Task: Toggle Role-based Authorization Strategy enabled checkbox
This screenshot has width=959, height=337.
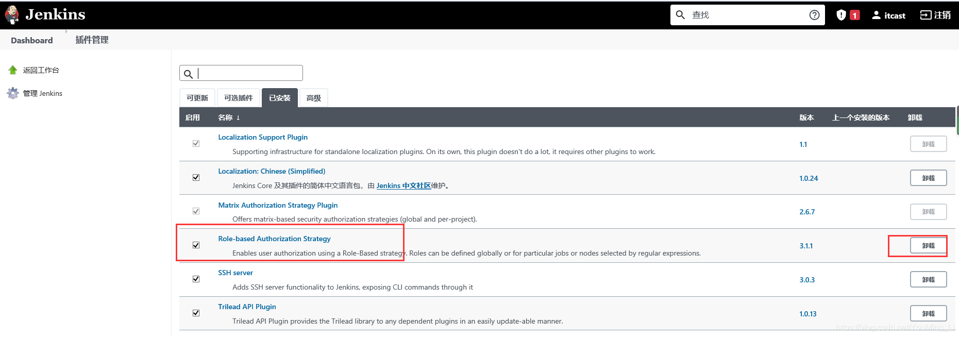Action: coord(196,245)
